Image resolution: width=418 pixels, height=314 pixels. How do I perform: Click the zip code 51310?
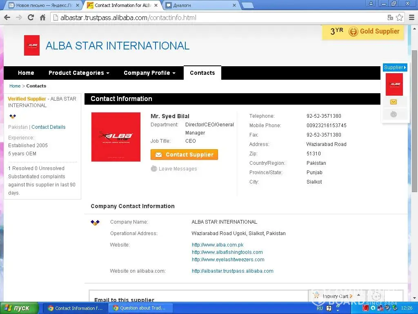[313, 154]
